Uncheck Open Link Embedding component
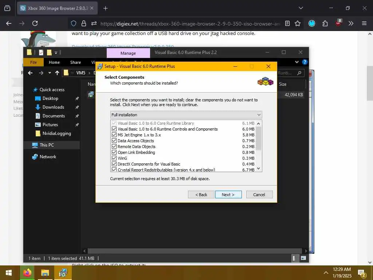This screenshot has width=373, height=280. [114, 152]
